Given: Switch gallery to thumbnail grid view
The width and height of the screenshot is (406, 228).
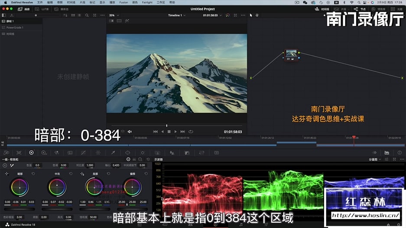Looking at the screenshot, I should [73, 15].
